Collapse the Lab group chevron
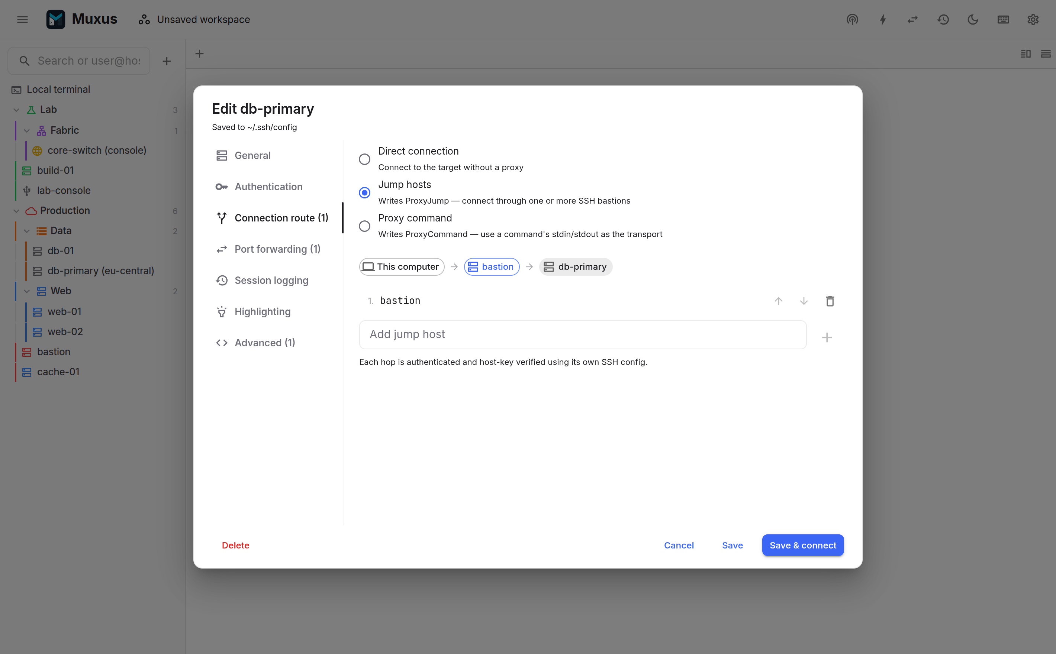The width and height of the screenshot is (1056, 654). click(16, 110)
